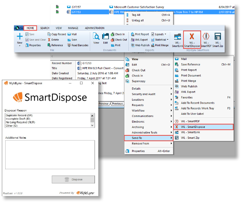Click Web Publish in ribbon
This screenshot has width=242, height=205.
(140, 45)
